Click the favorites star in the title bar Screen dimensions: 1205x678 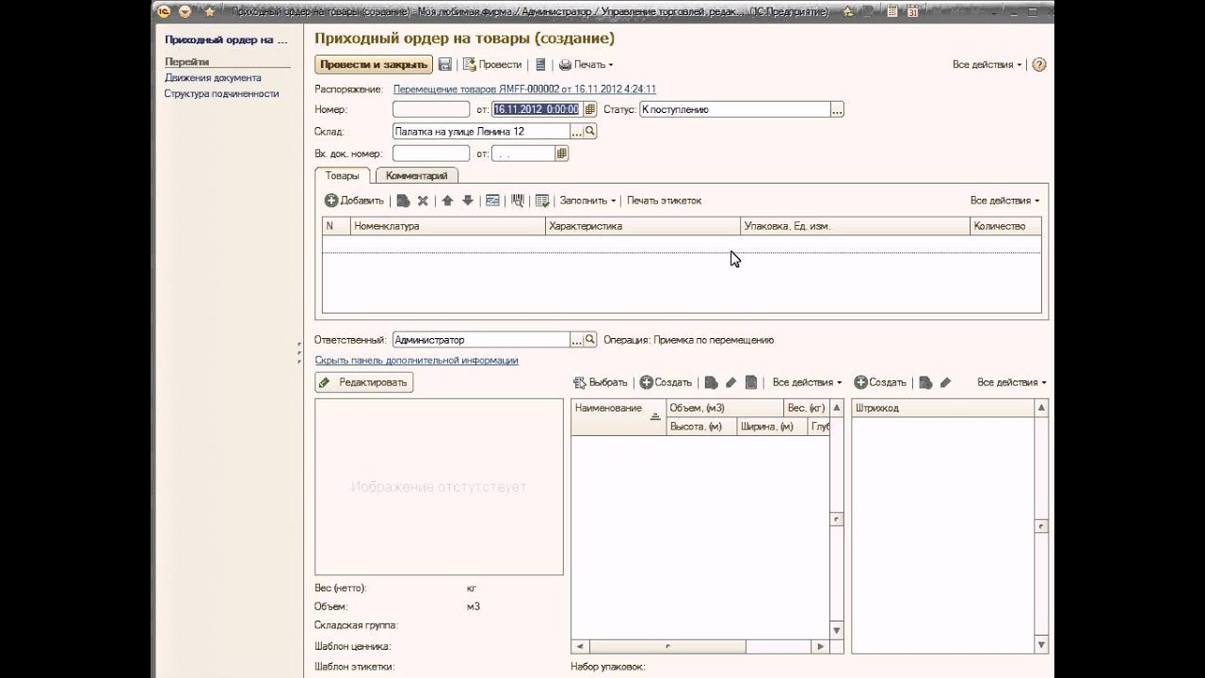click(209, 12)
